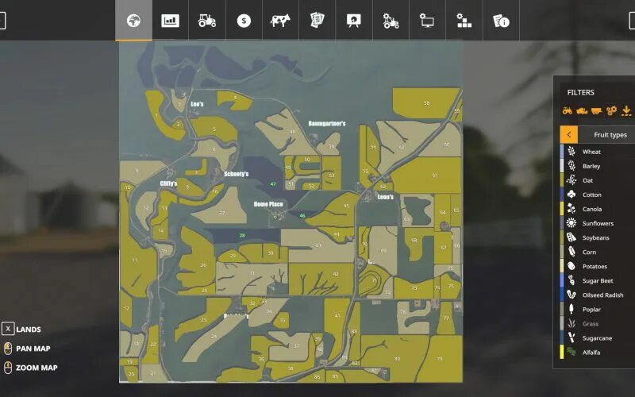635x397 pixels.
Task: Select field 27 on the map
Action: [x=221, y=213]
